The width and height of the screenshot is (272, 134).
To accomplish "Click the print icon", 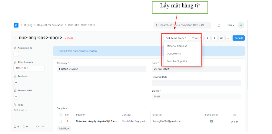I will pyautogui.click(x=221, y=38).
